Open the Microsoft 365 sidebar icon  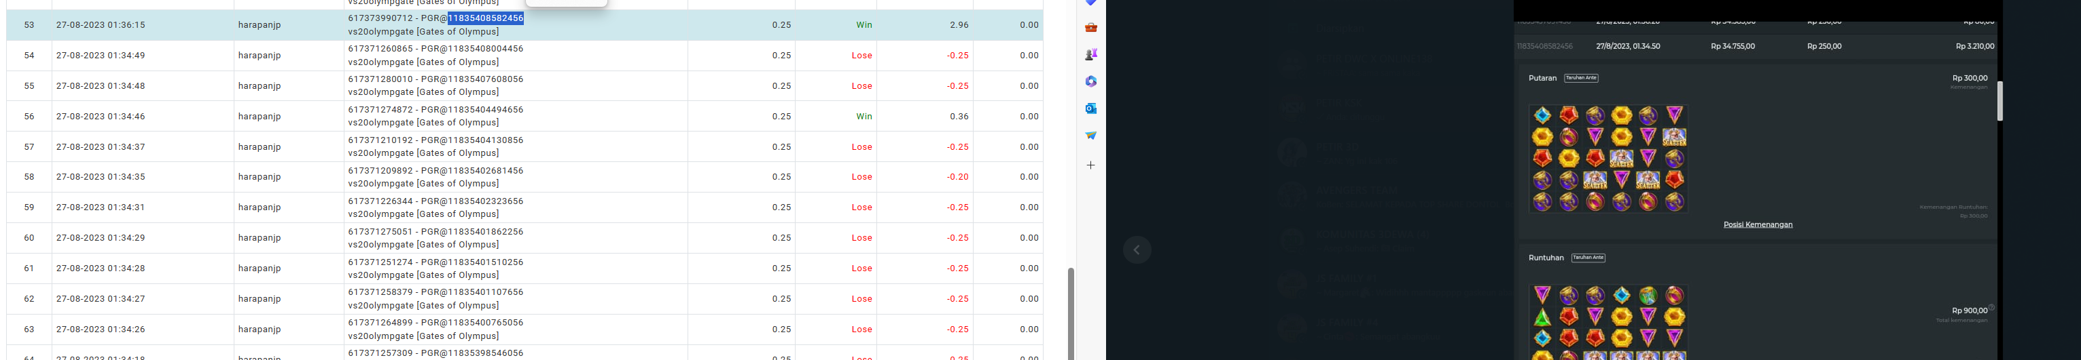point(1090,81)
